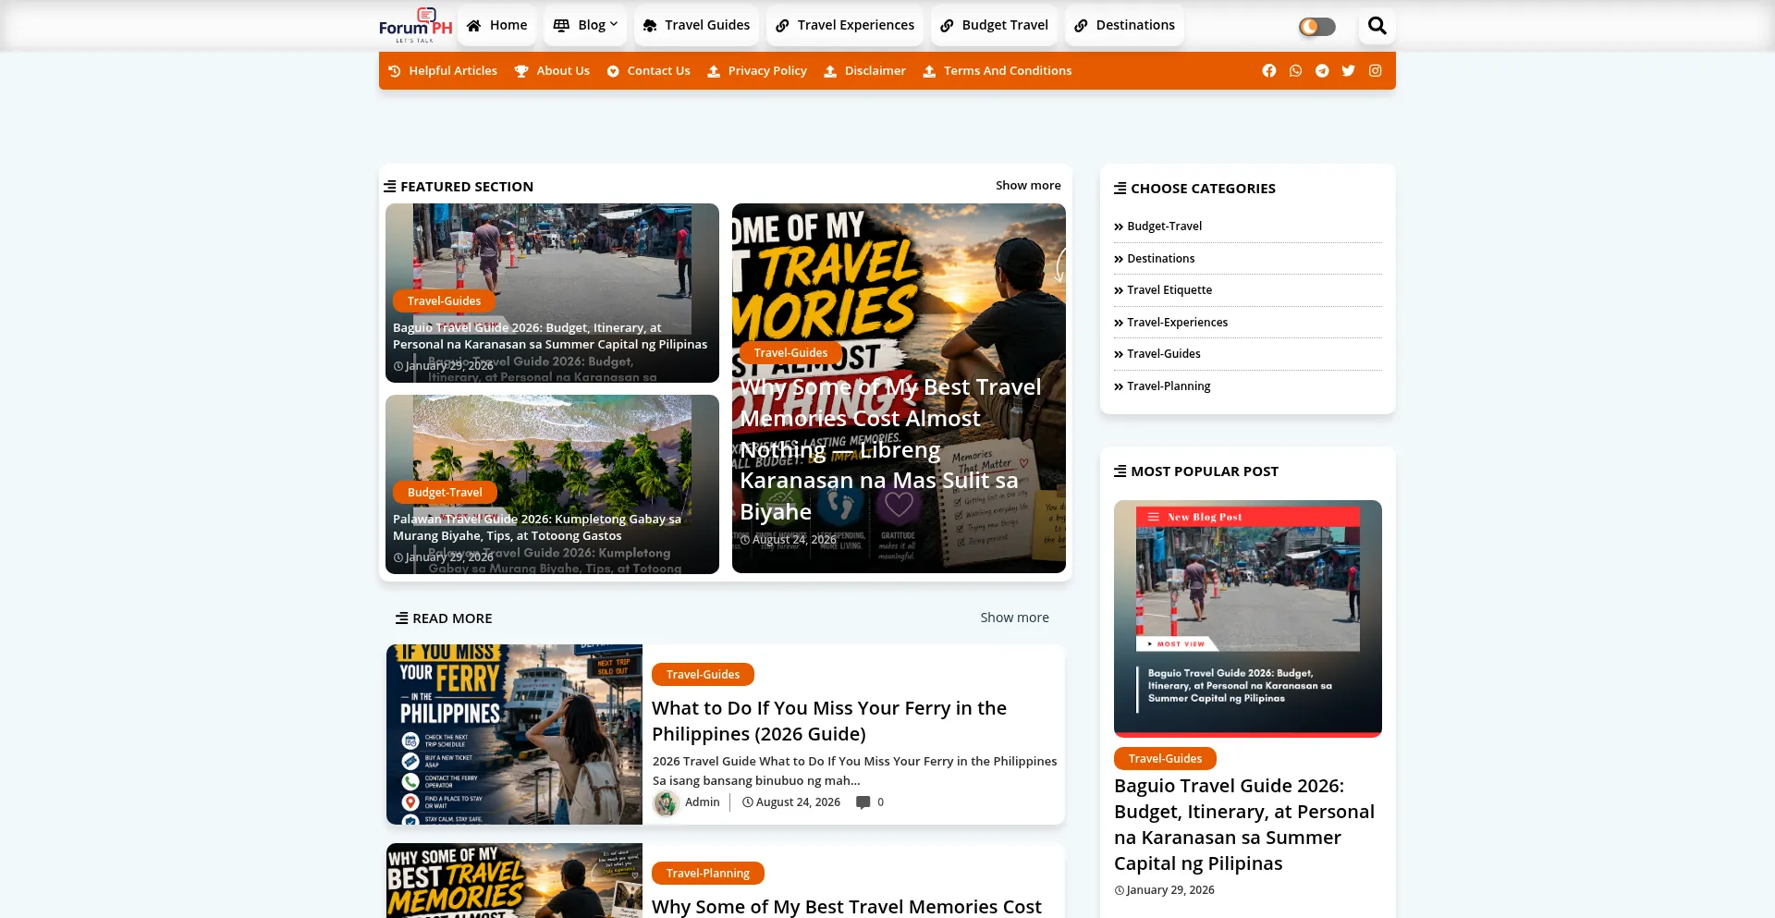The width and height of the screenshot is (1775, 918).
Task: Open the WhatsApp social icon
Action: click(1296, 71)
